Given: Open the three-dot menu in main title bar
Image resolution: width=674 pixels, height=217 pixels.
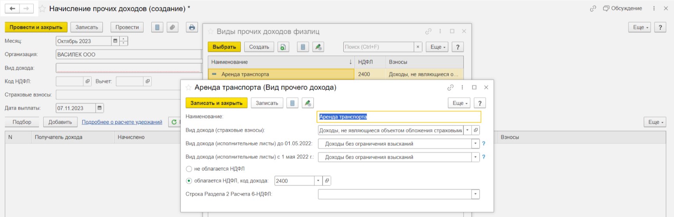Looking at the screenshot, I should coord(653,9).
